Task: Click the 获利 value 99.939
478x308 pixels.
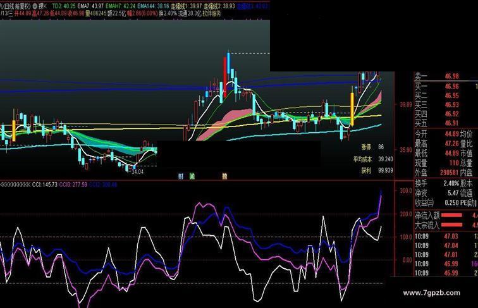Action: click(386, 171)
